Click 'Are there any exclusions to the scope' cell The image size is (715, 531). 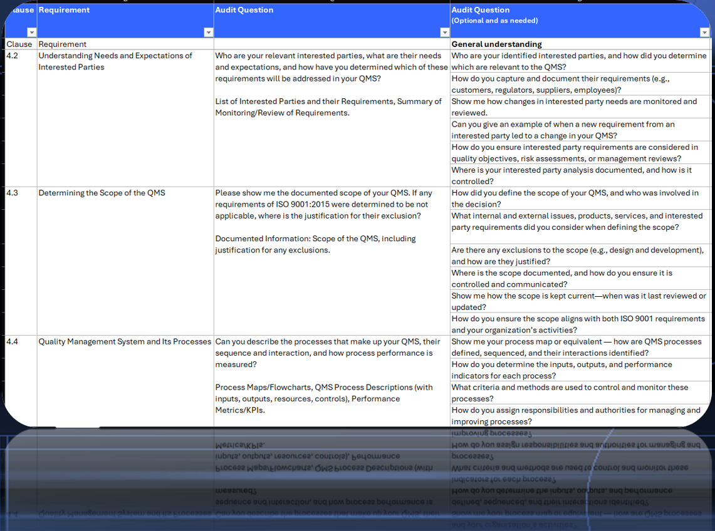pos(580,255)
